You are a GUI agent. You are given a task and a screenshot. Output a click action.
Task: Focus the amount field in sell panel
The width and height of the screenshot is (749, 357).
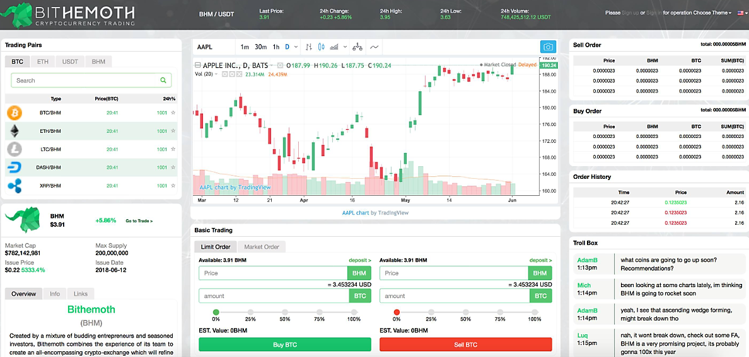[455, 296]
